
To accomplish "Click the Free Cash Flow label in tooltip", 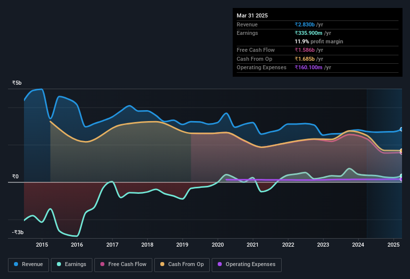I will tap(256, 50).
